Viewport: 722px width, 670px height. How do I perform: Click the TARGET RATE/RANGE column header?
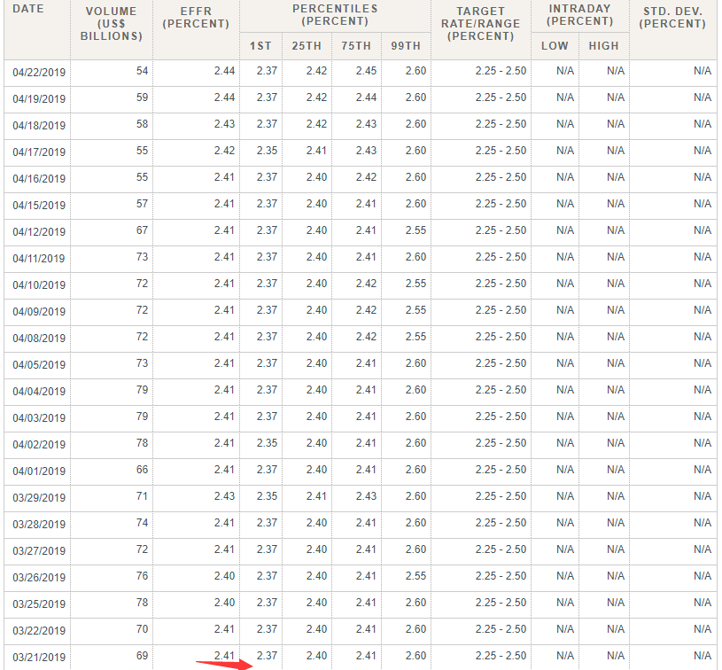[x=481, y=24]
